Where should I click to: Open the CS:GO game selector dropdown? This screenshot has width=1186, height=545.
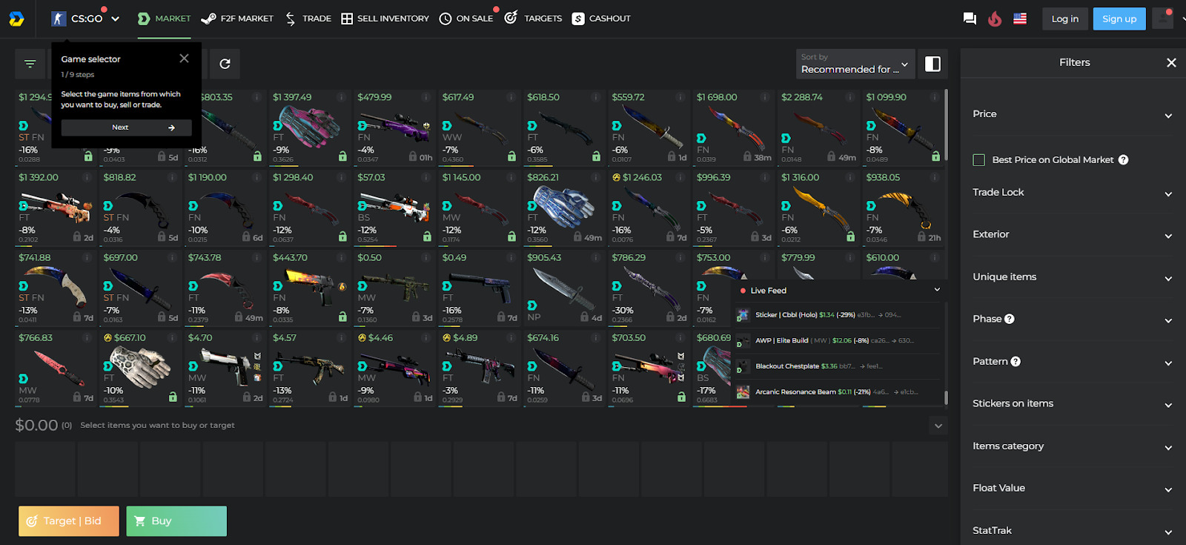[85, 19]
